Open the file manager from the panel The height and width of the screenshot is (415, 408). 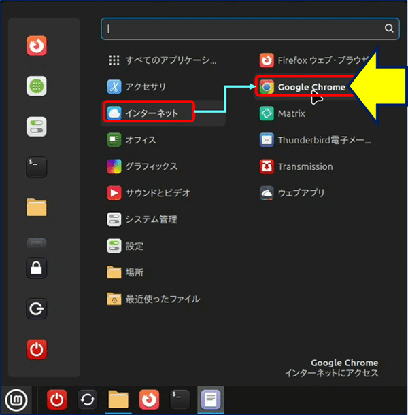pos(118,399)
